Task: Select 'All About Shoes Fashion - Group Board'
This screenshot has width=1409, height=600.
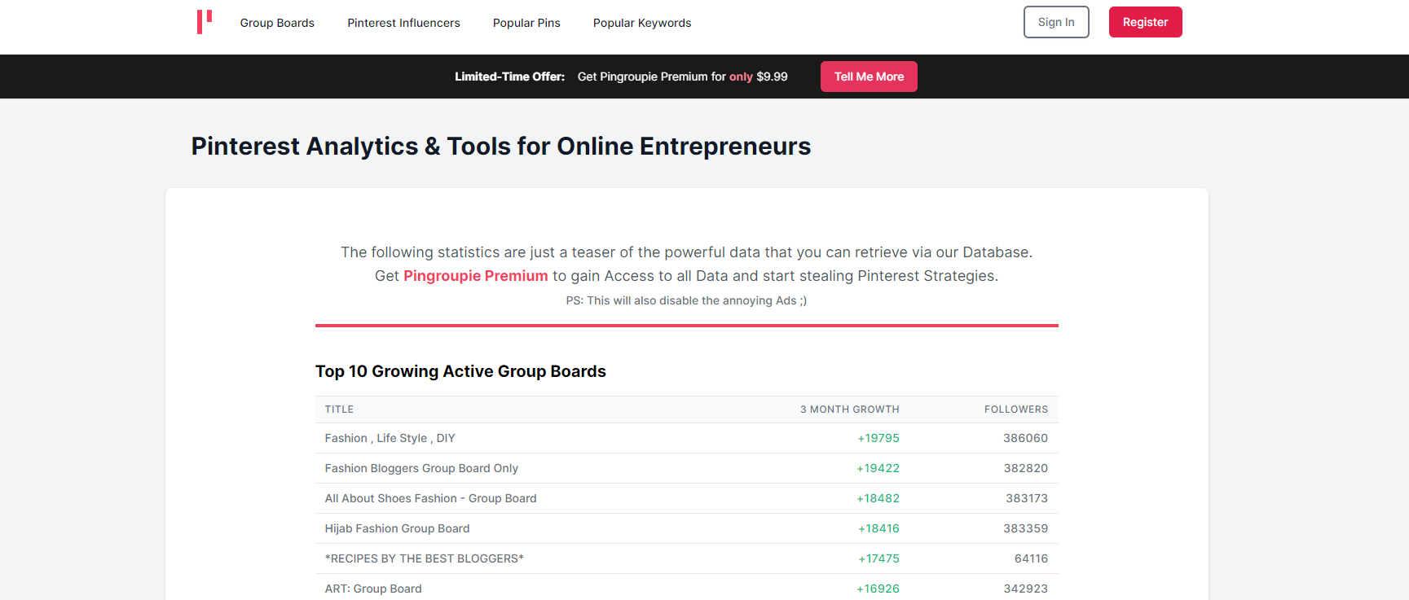Action: coord(430,498)
